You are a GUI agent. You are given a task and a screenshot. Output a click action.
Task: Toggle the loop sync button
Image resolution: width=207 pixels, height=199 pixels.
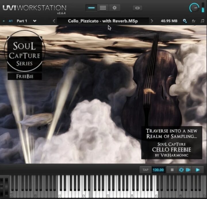[181, 170]
